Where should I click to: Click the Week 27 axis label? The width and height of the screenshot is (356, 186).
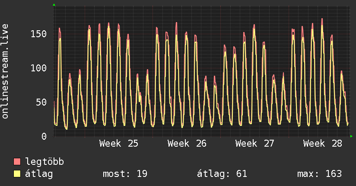[255, 144]
